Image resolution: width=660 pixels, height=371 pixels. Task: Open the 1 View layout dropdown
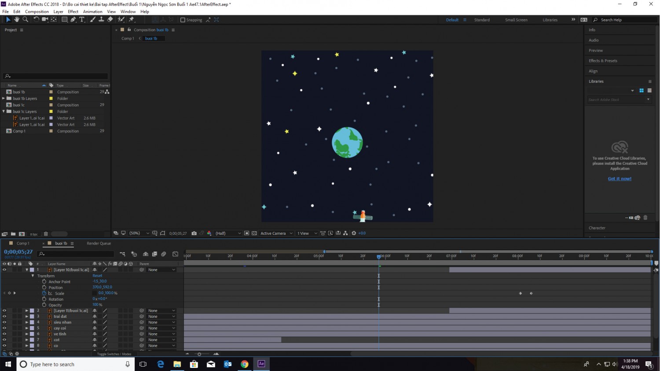click(x=307, y=233)
